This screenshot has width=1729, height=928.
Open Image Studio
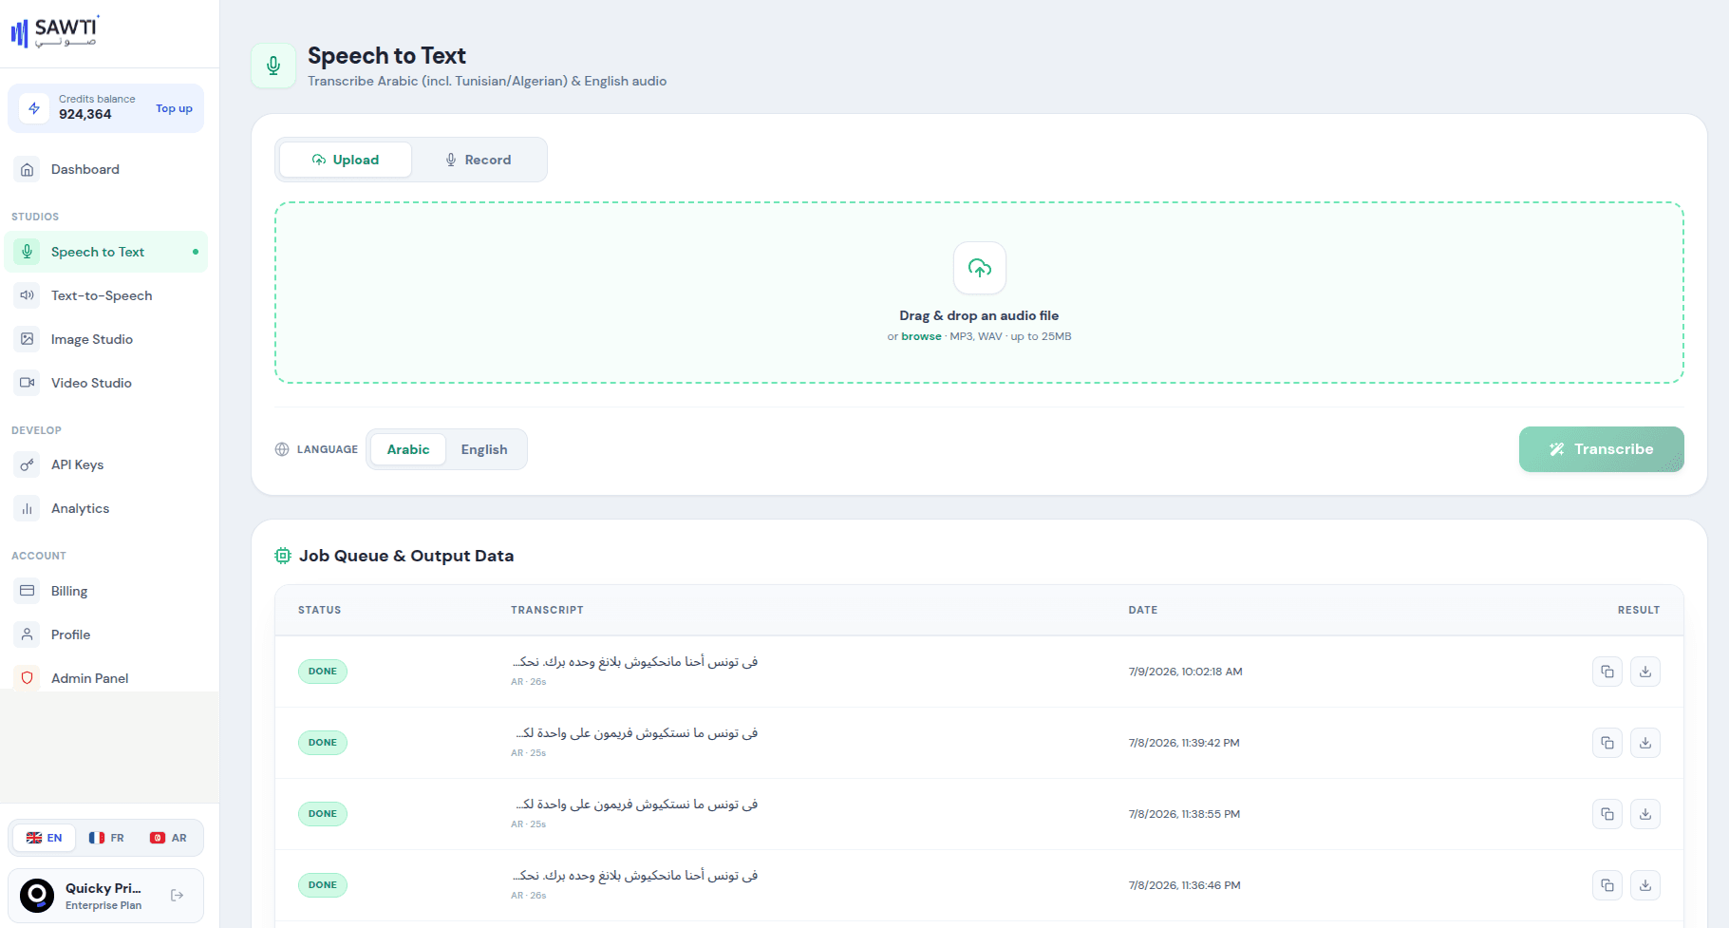pos(105,339)
